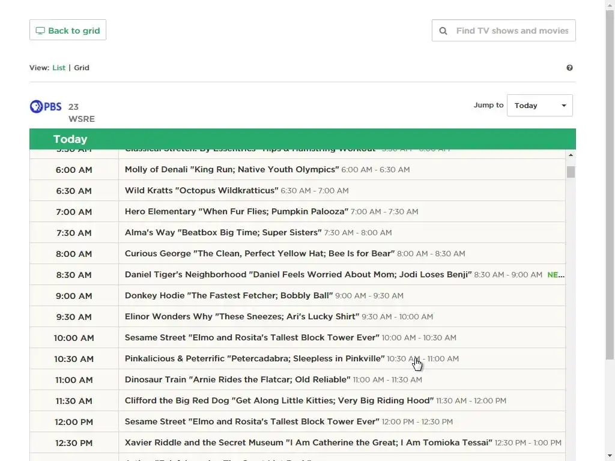Click the Jump to dropdown caret arrow

click(563, 106)
